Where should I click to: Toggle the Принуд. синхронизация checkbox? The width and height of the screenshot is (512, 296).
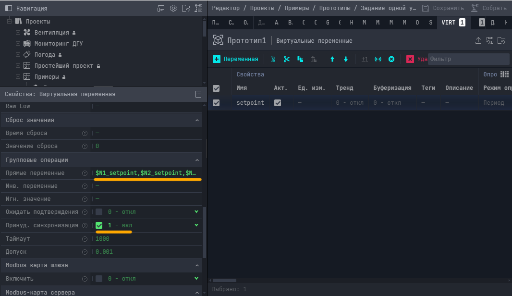coord(99,225)
